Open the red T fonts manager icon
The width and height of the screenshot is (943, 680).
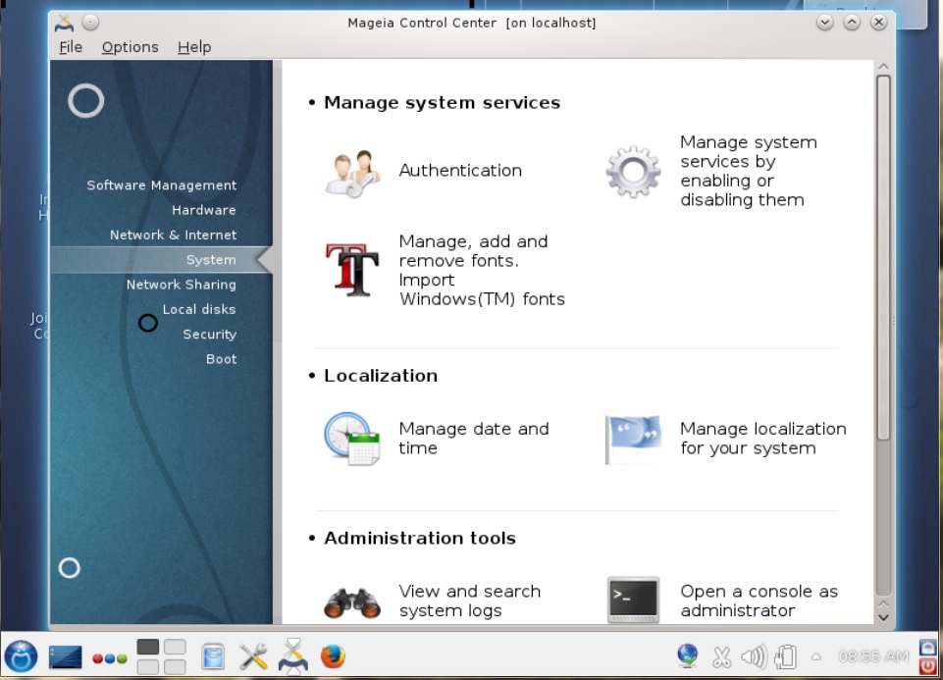[x=352, y=270]
